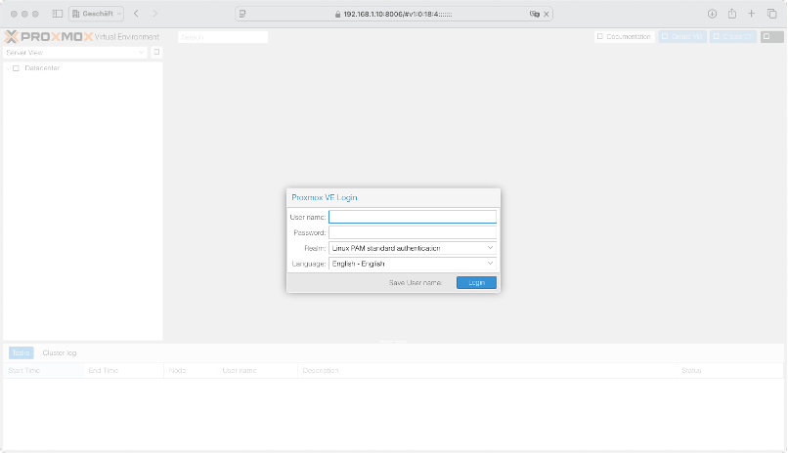The width and height of the screenshot is (788, 453).
Task: Click the User name input field
Action: [x=412, y=217]
